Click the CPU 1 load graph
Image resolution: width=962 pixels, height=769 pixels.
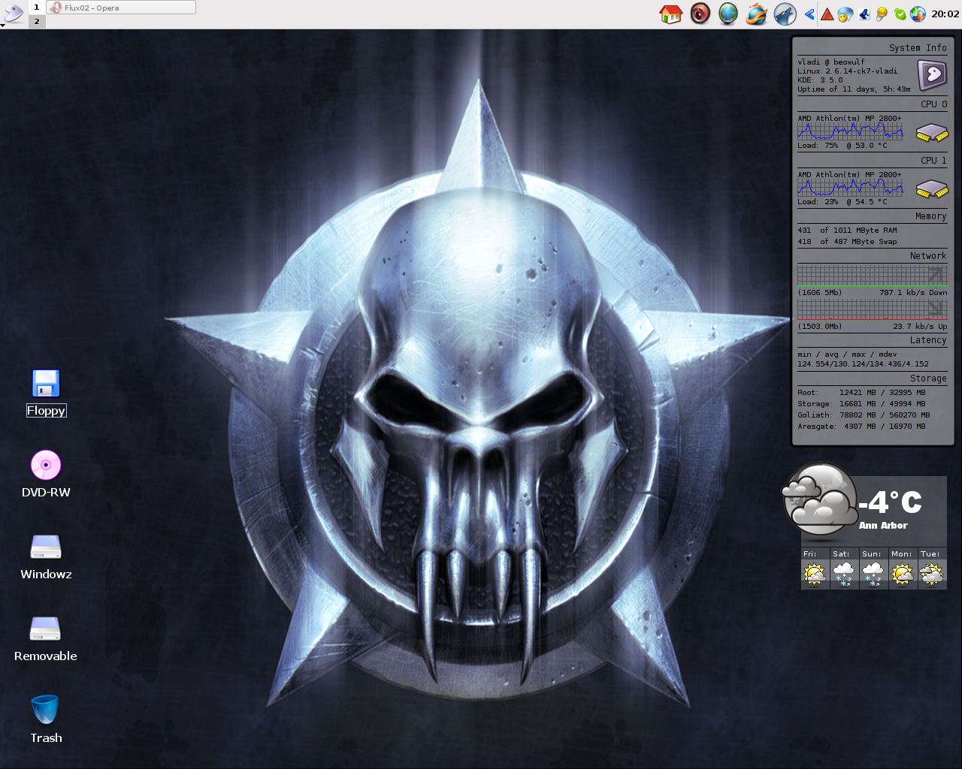click(850, 188)
